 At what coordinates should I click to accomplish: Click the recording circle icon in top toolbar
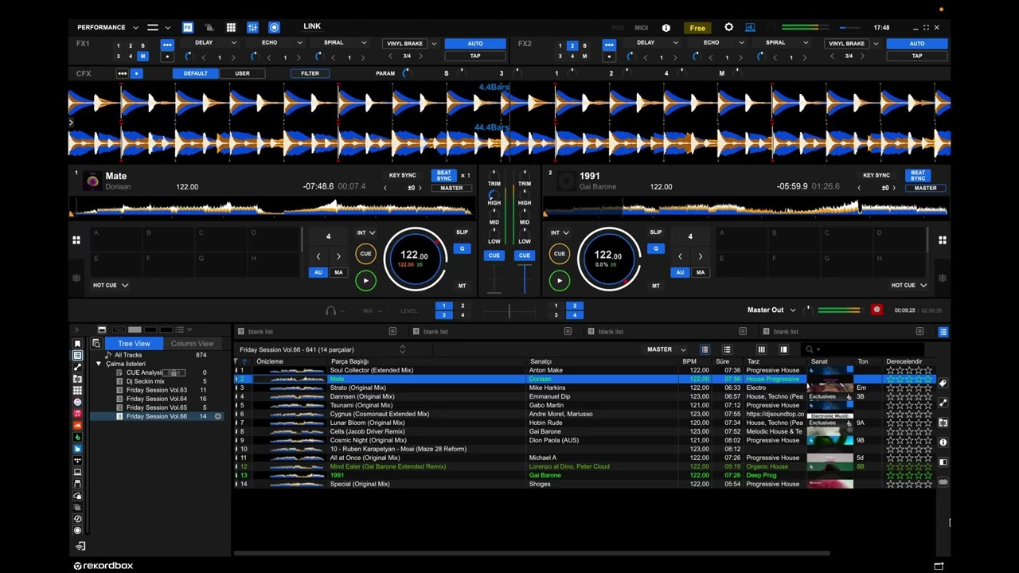pos(274,27)
